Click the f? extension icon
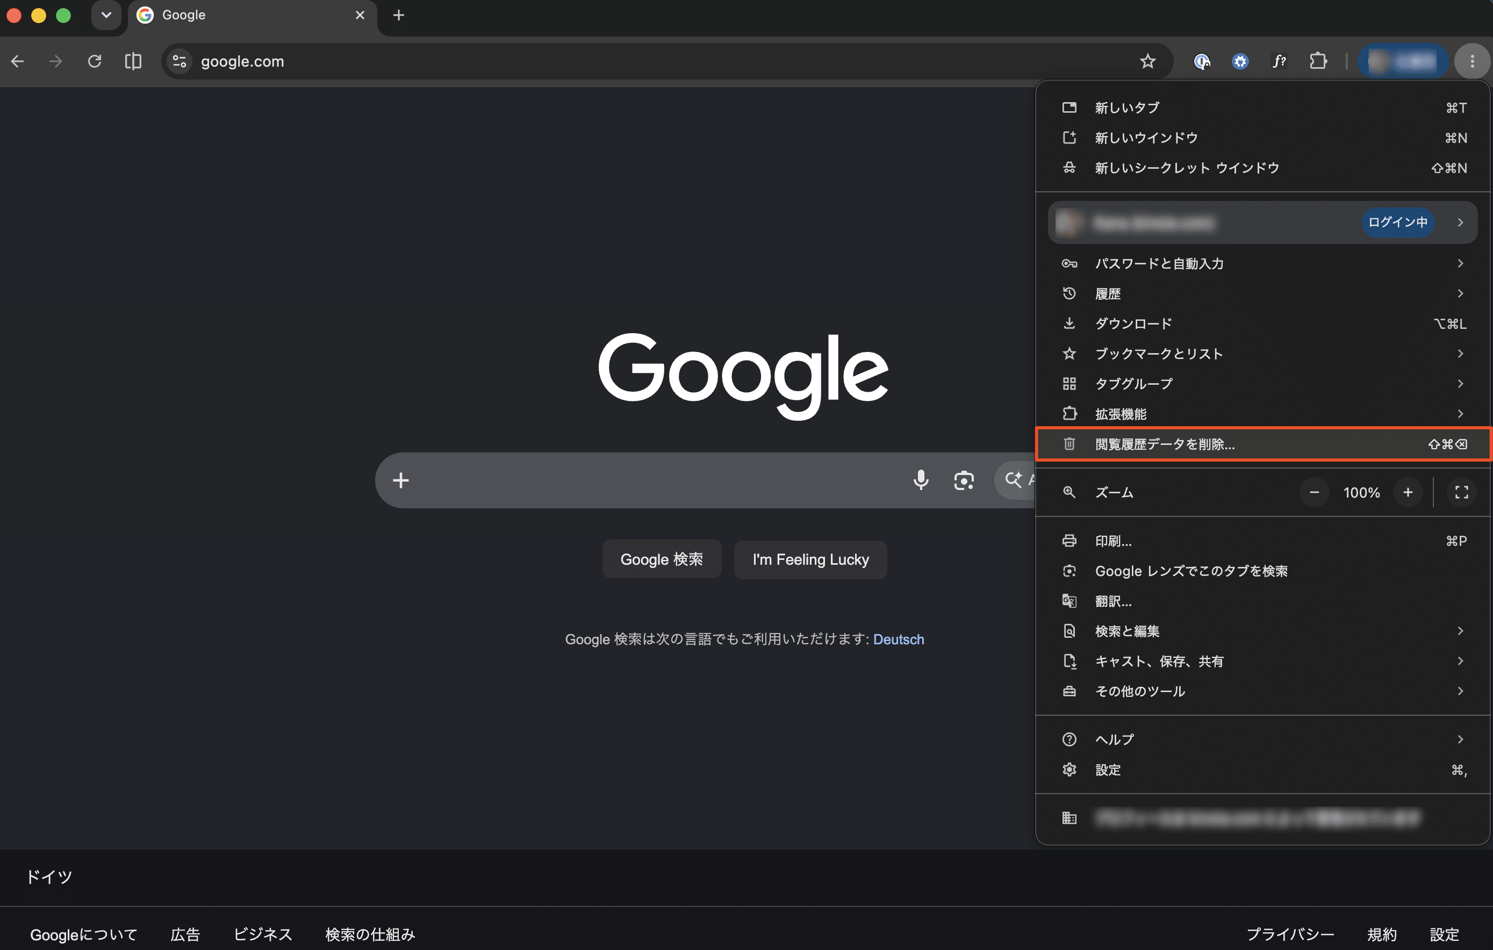The height and width of the screenshot is (950, 1493). pos(1279,61)
